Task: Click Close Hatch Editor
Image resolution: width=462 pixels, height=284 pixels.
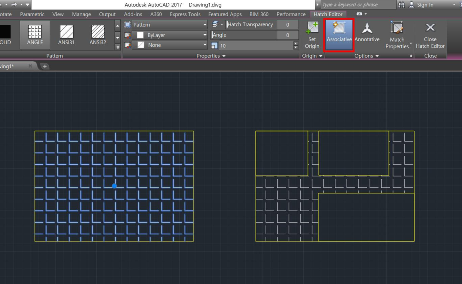Action: 430,35
